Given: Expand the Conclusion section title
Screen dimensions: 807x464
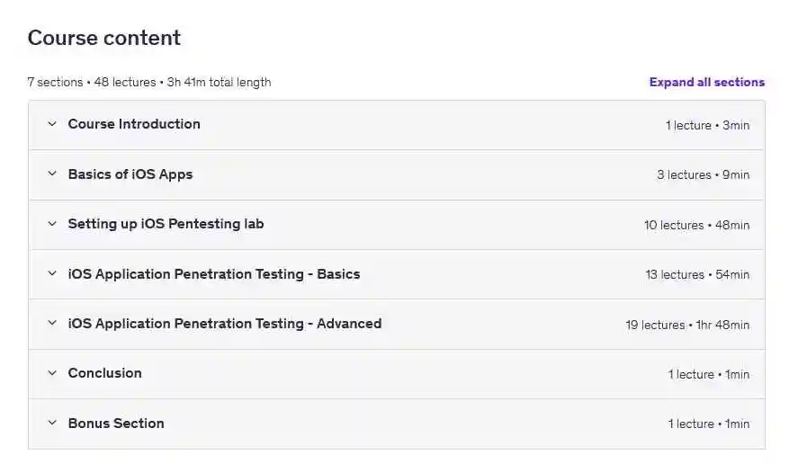Looking at the screenshot, I should click(x=104, y=373).
